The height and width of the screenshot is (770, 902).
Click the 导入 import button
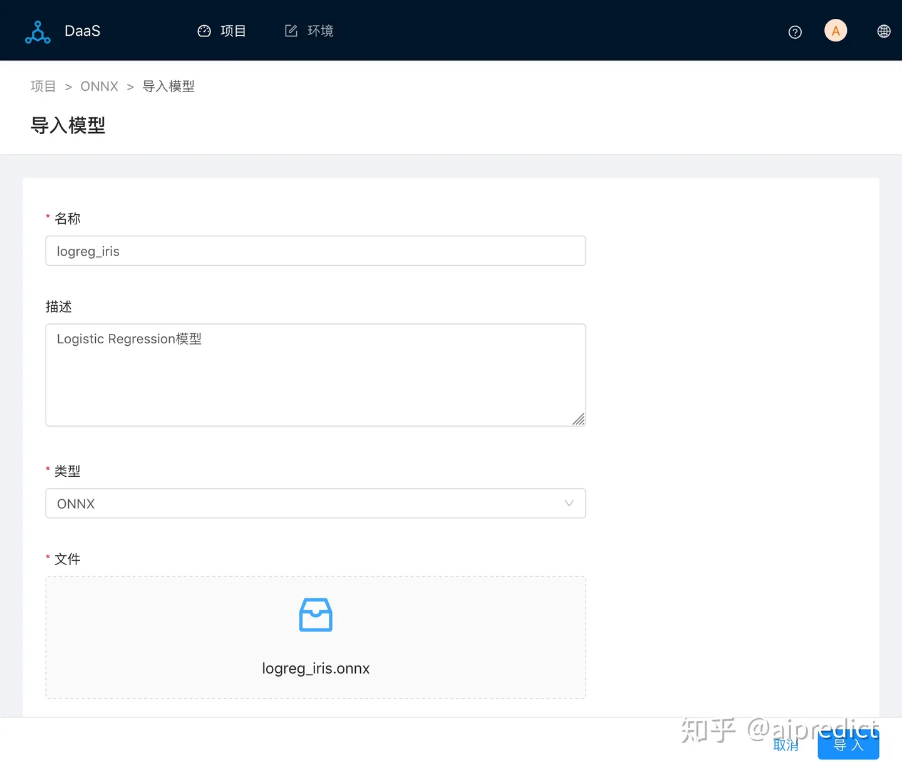point(848,746)
